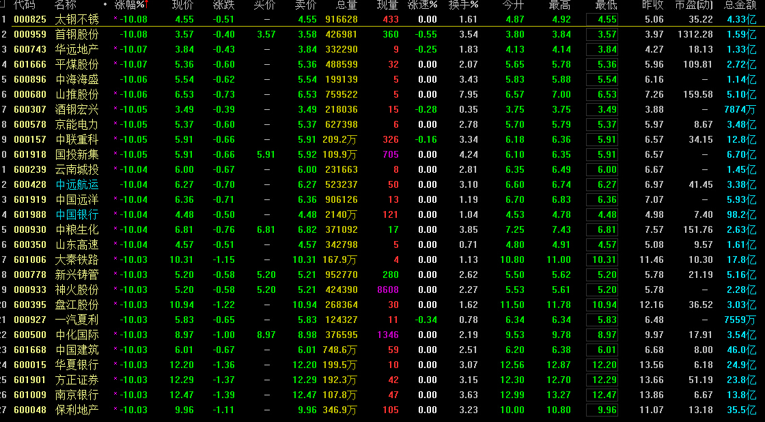Click the small dot marker before 涨幅% header

[x=105, y=5]
